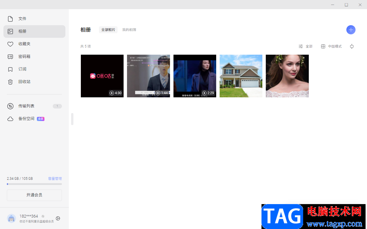Viewport: 367px width, 229px height.
Task: Click the grid view icon
Action: (x=323, y=46)
